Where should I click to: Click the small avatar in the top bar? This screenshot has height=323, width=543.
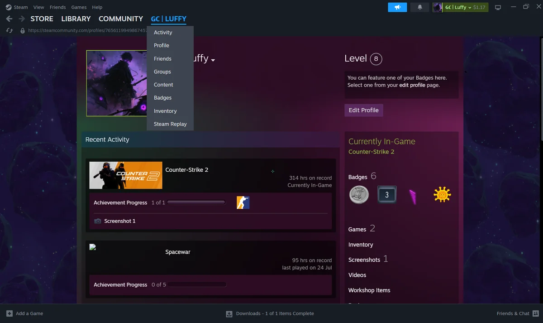[438, 7]
